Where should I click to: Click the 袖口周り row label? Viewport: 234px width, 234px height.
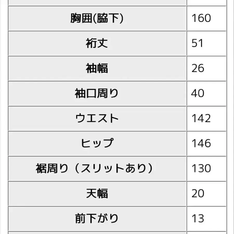(97, 93)
